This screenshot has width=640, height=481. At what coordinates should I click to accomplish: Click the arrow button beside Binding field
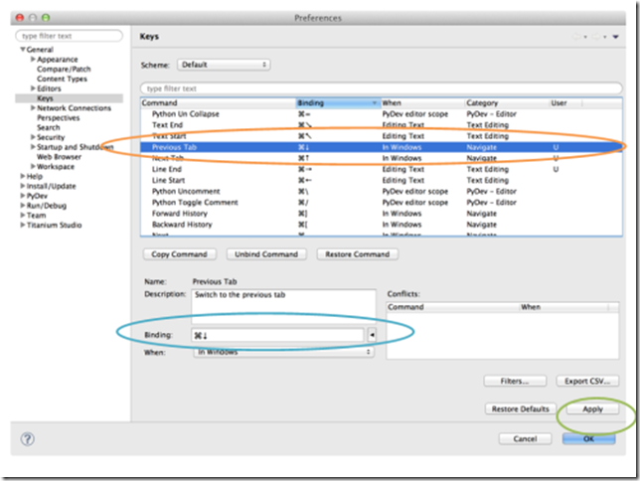coord(373,336)
